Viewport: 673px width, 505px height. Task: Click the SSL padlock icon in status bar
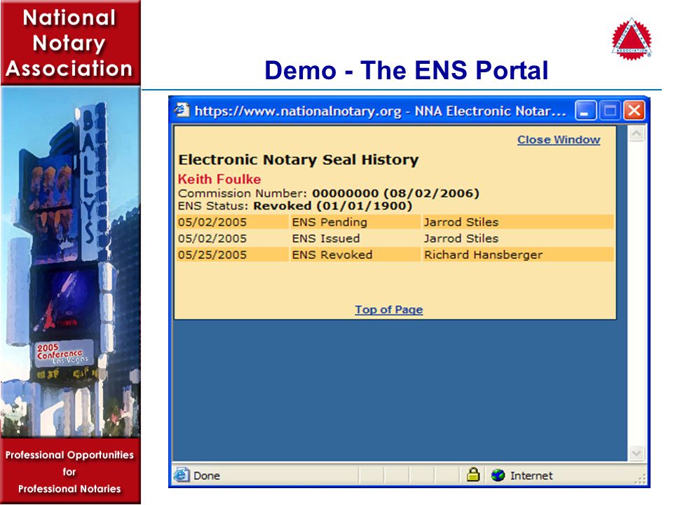(x=473, y=475)
